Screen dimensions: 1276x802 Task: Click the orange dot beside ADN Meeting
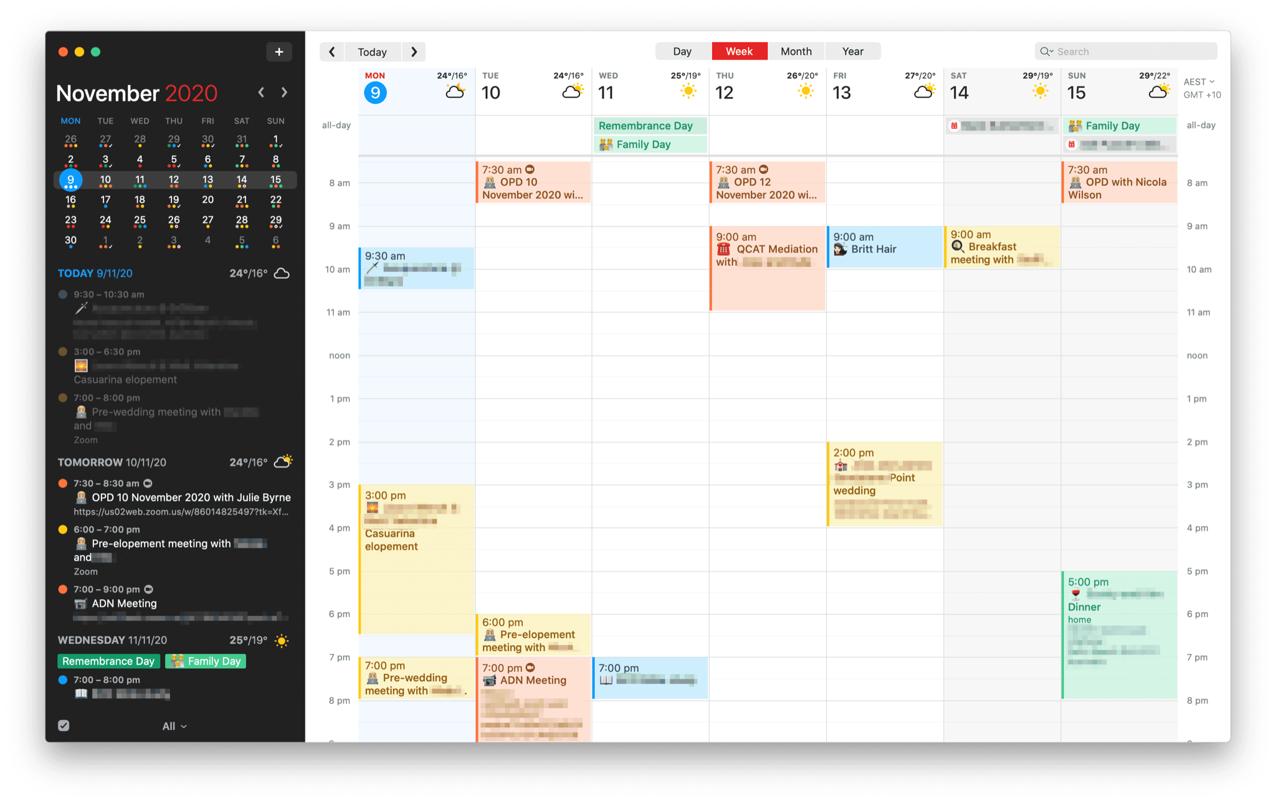tap(63, 589)
